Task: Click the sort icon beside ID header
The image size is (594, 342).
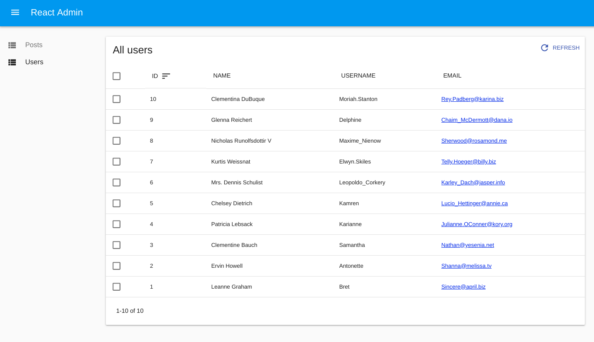Action: coord(166,76)
